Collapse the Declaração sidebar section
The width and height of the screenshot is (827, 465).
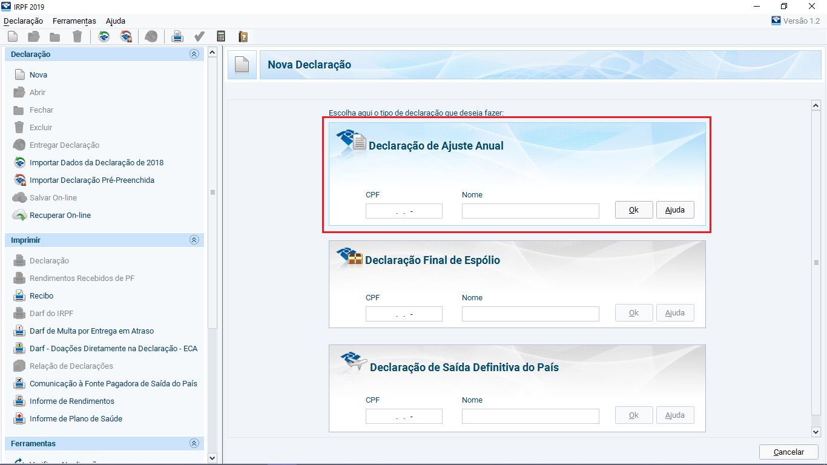[x=194, y=54]
